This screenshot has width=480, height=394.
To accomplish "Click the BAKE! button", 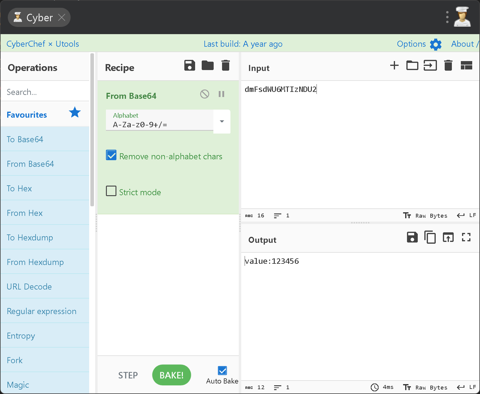I will pos(171,375).
